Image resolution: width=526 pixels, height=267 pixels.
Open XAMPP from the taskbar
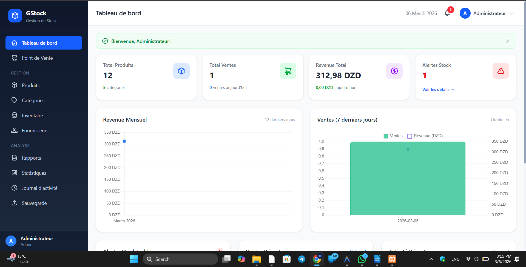[x=392, y=259]
